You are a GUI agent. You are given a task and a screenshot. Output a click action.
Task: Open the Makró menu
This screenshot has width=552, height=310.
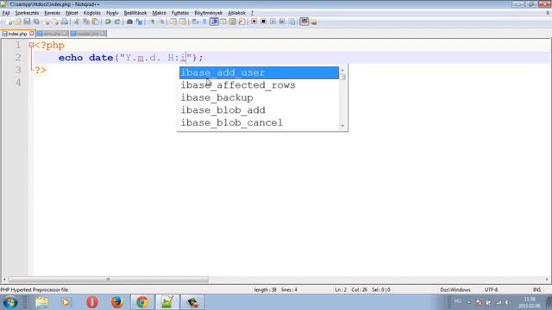coord(159,13)
